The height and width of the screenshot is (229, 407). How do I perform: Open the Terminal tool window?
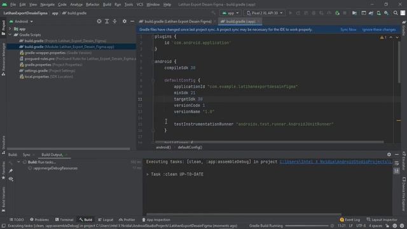[x=64, y=219]
